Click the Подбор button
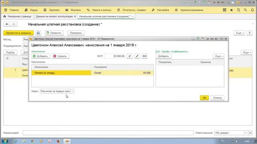 tap(10, 52)
